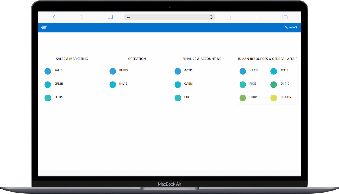Click the SALIS circle icon
The width and height of the screenshot is (339, 194).
(48, 71)
